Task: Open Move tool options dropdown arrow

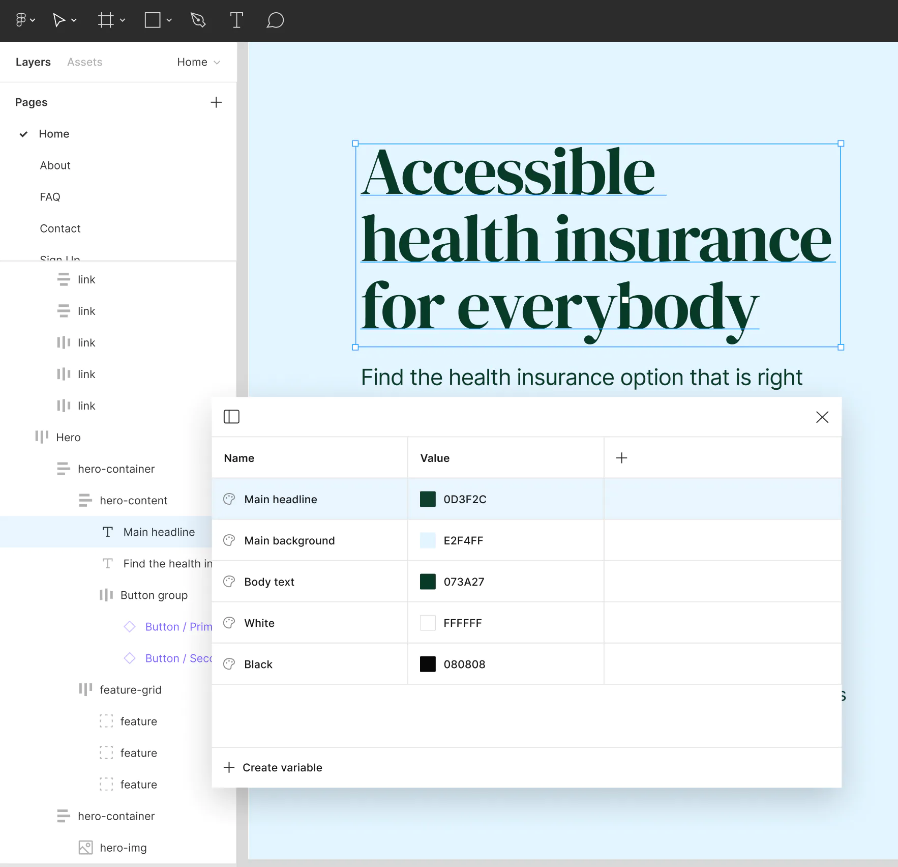Action: 74,20
